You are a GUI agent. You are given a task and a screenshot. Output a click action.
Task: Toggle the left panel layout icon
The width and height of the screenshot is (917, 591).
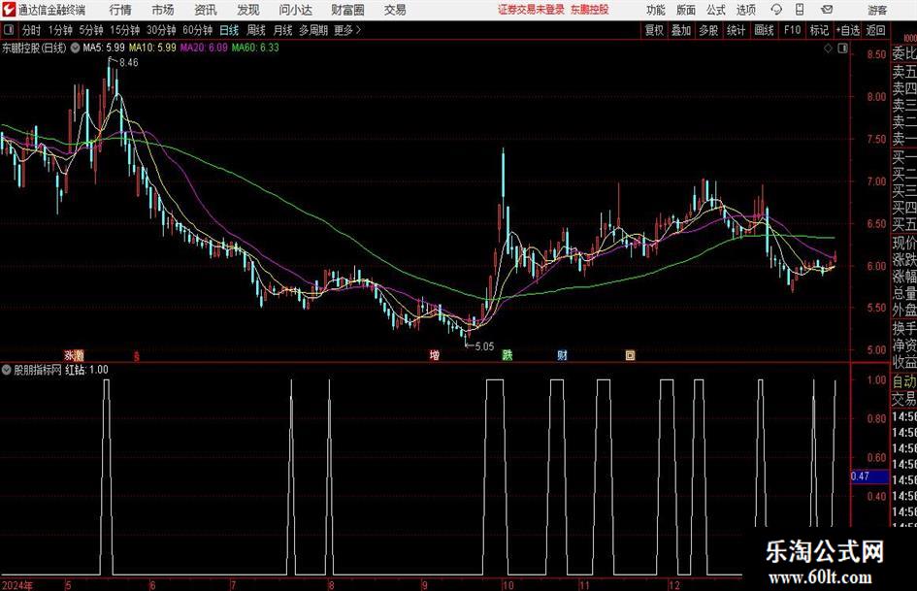(x=8, y=30)
